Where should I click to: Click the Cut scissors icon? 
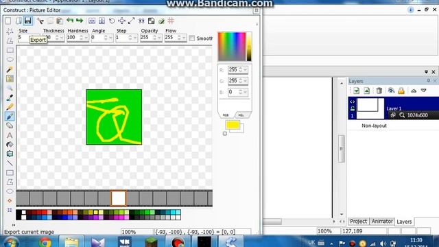[40, 21]
